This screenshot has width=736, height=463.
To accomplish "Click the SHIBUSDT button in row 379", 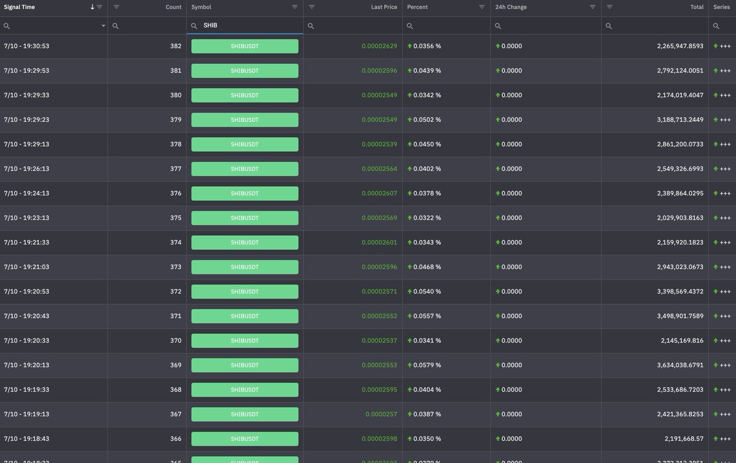I will pos(245,120).
